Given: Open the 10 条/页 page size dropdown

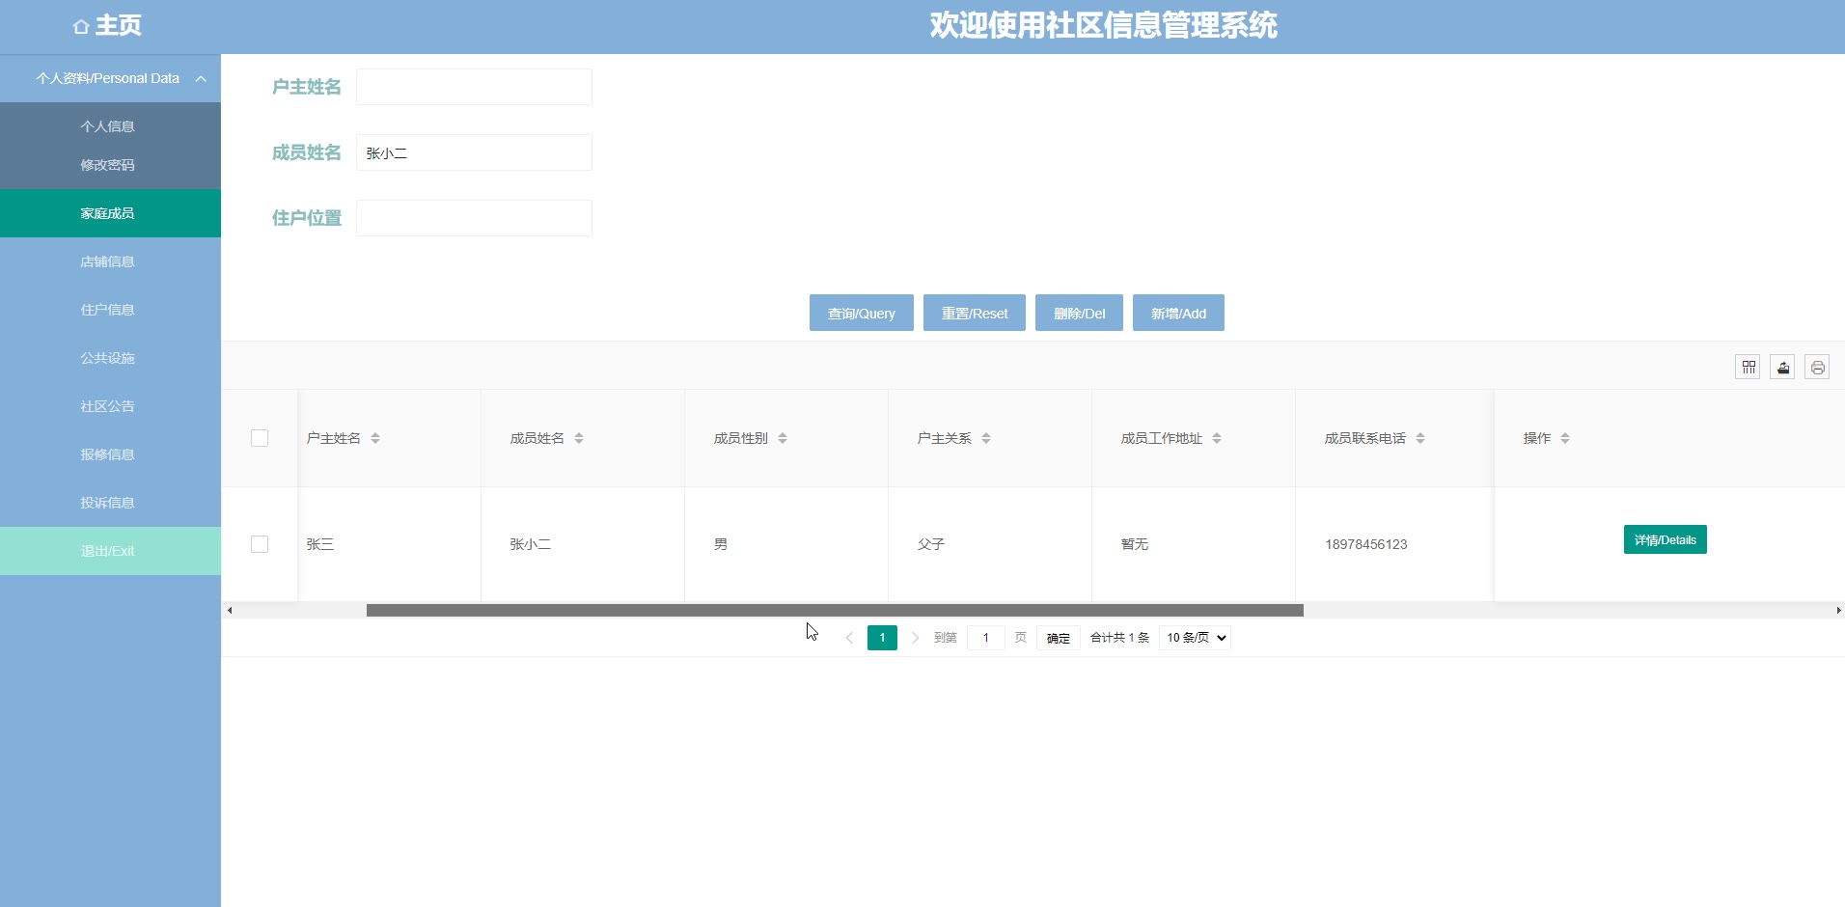Looking at the screenshot, I should 1195,638.
